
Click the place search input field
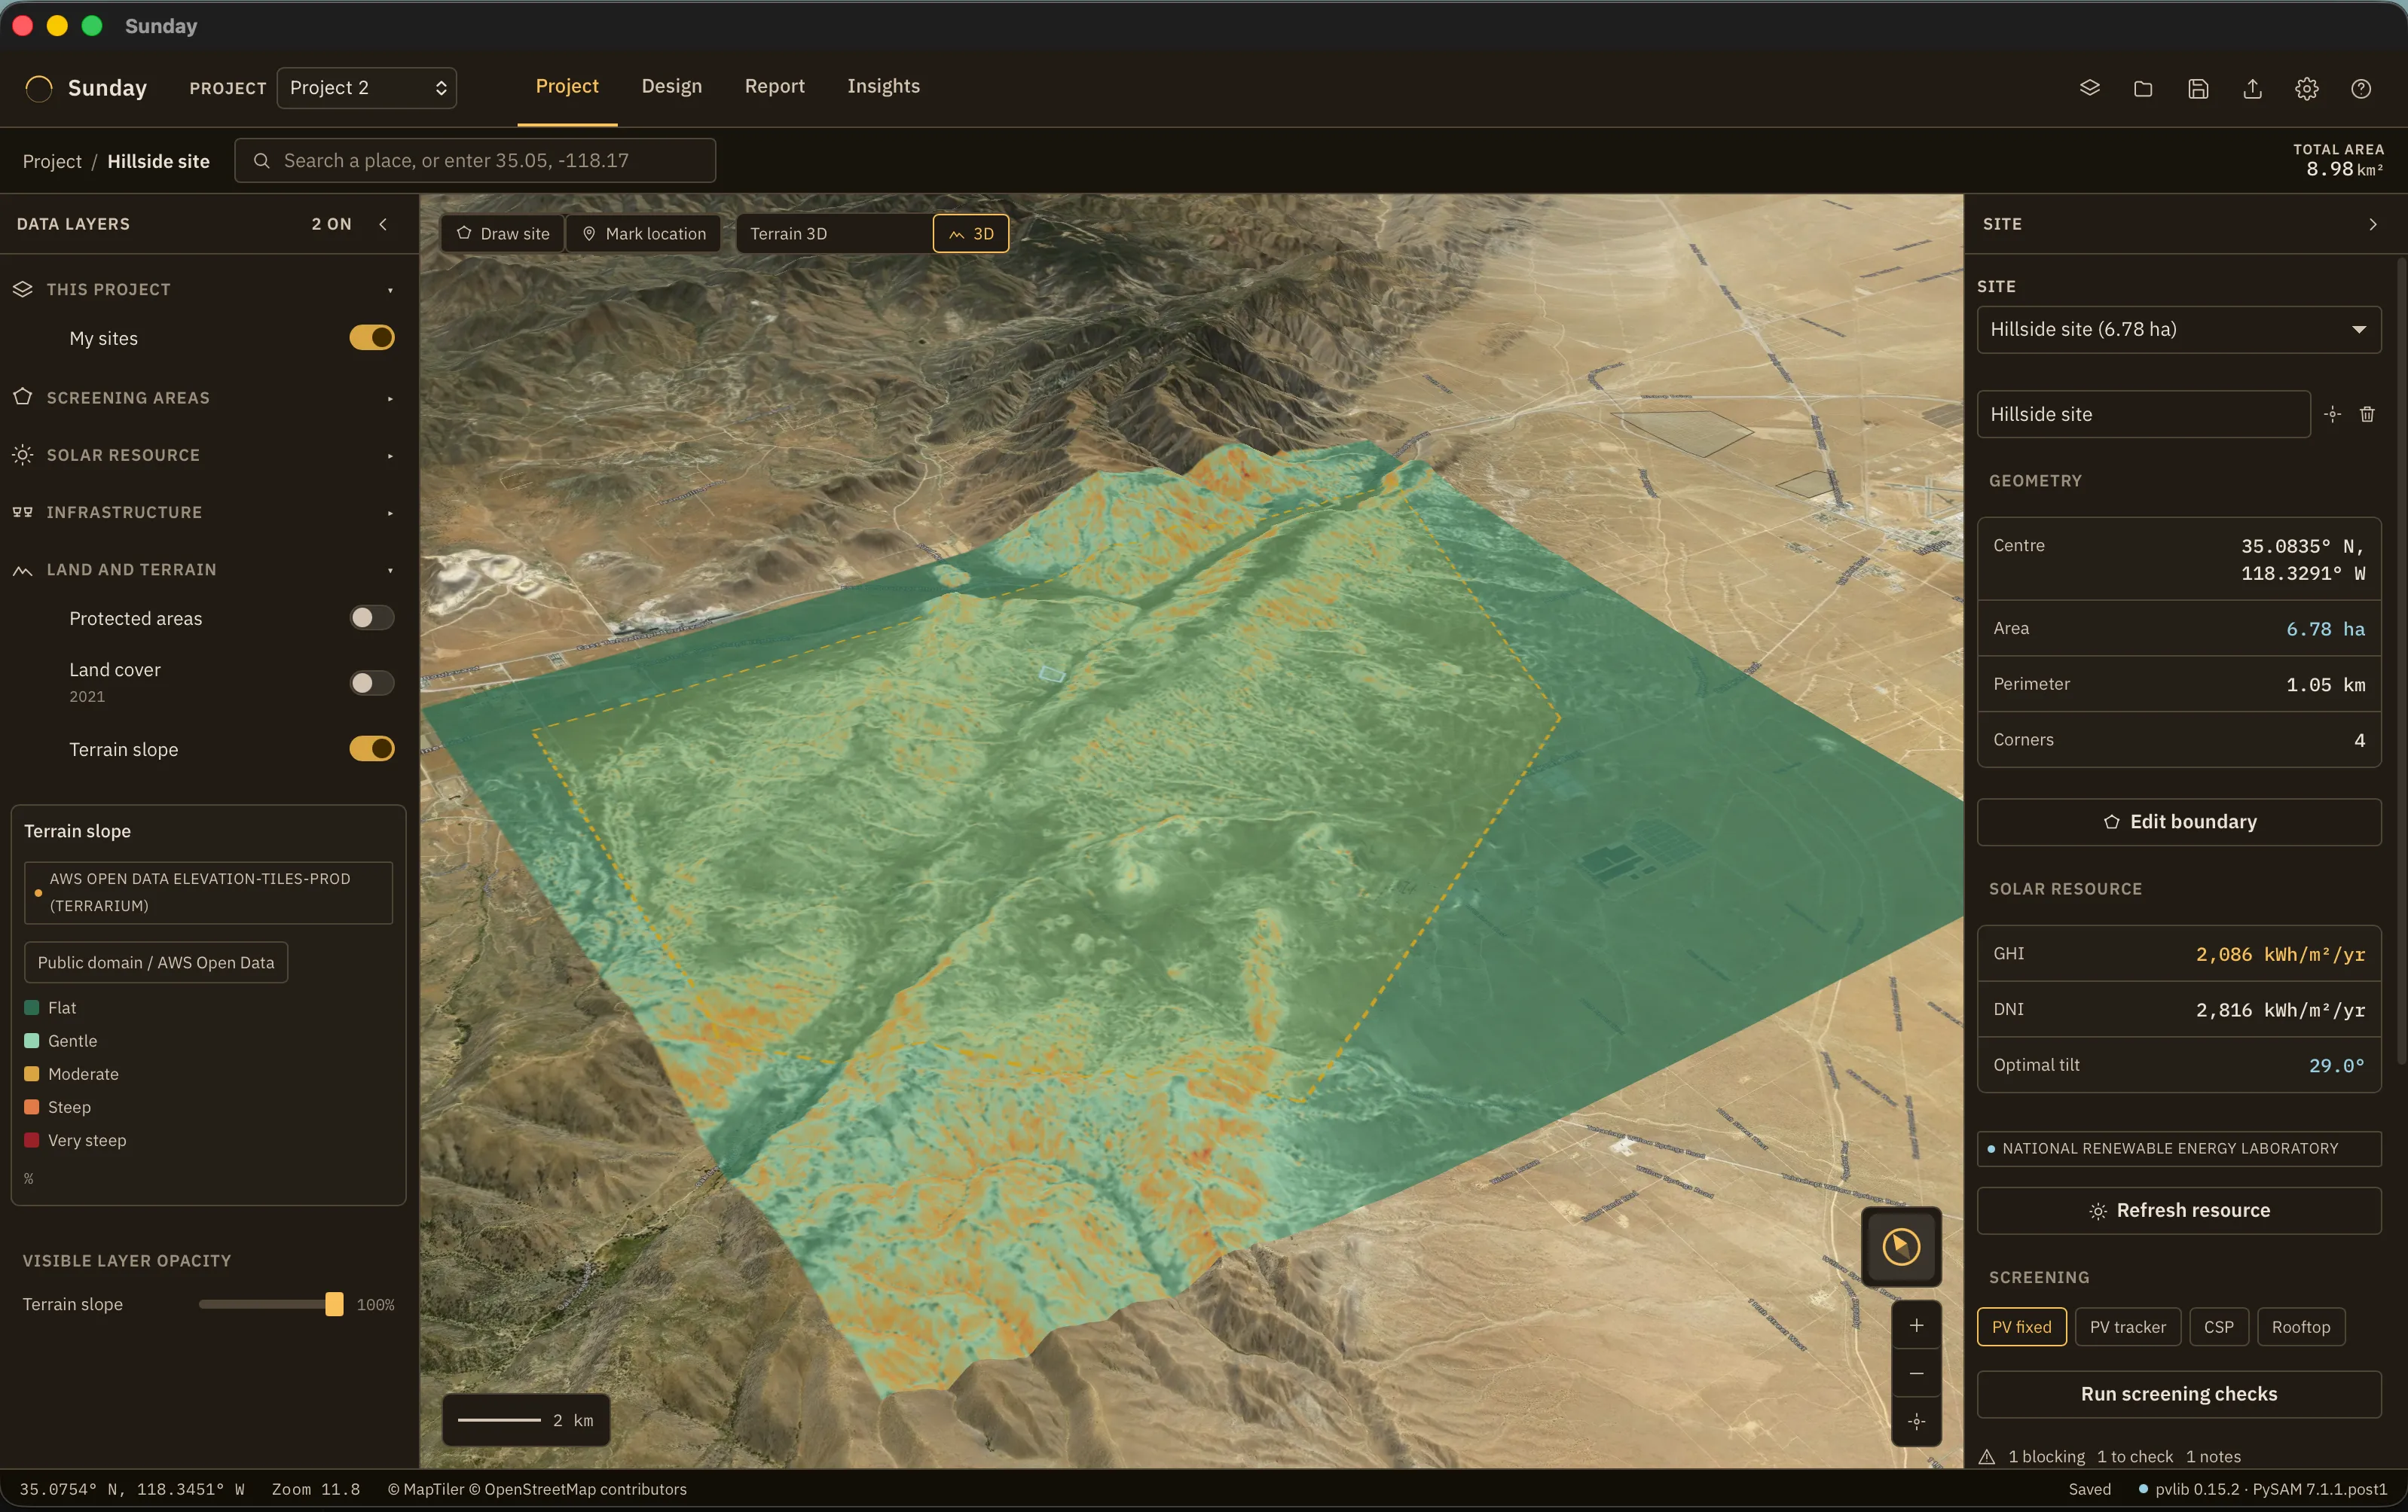(475, 161)
